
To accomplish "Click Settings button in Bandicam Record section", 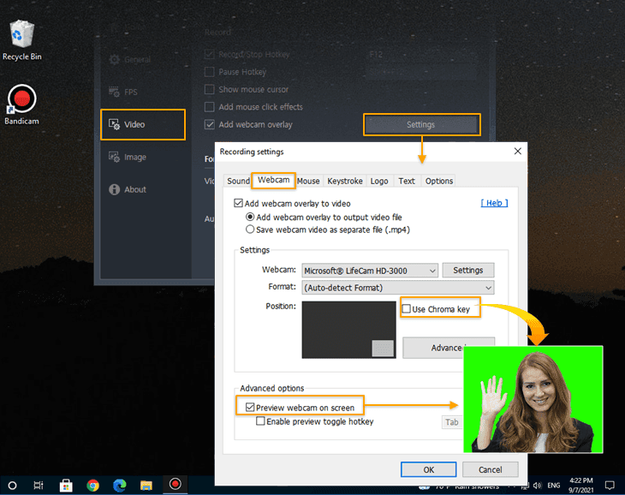I will coord(421,125).
